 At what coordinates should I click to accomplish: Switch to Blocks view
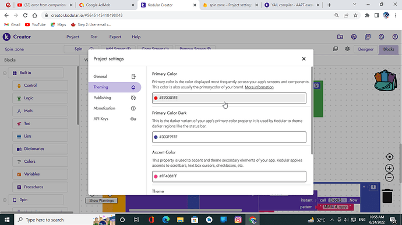[389, 49]
